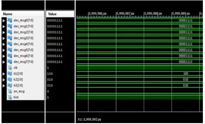Expand the dec_msg6[7:0] bus signal
Image resolution: width=205 pixels, height=124 pixels.
4,56
